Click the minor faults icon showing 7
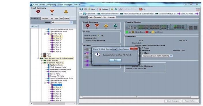The height and width of the screenshot is (106, 203). click(x=66, y=12)
